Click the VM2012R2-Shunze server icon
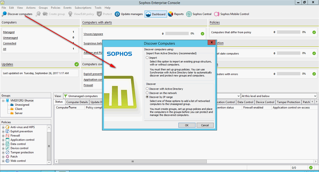The image size is (319, 172). click(x=8, y=100)
